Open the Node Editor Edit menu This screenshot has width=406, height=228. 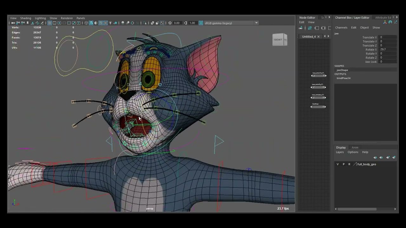[x=302, y=22]
